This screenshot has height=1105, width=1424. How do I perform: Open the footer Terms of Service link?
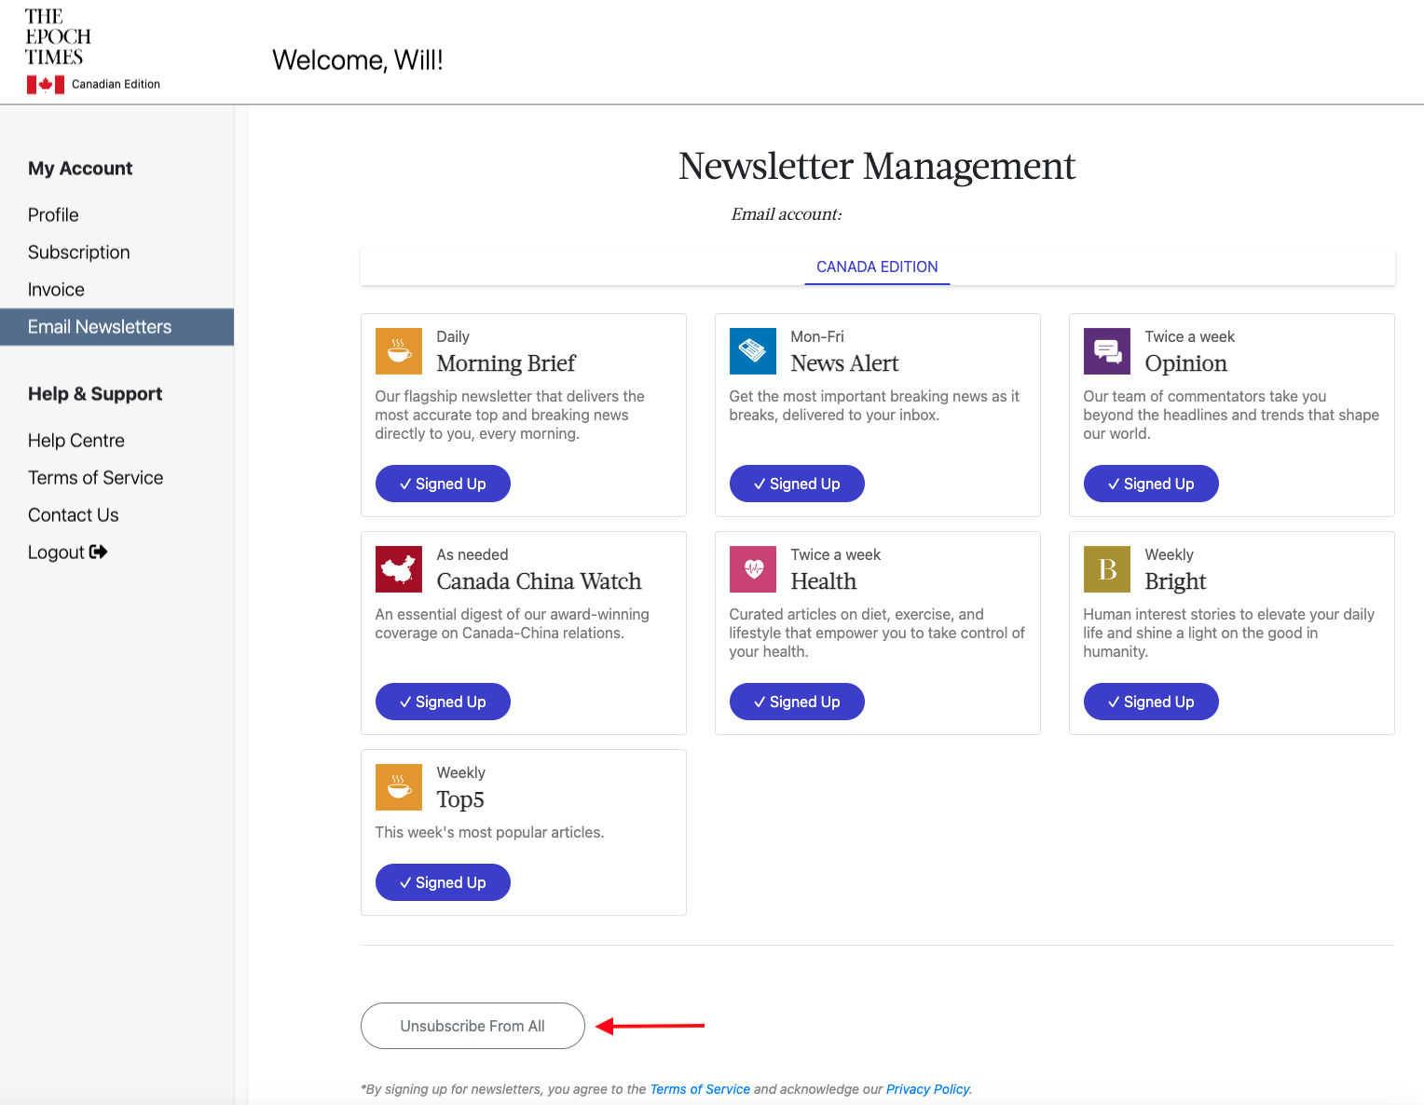pos(700,1089)
